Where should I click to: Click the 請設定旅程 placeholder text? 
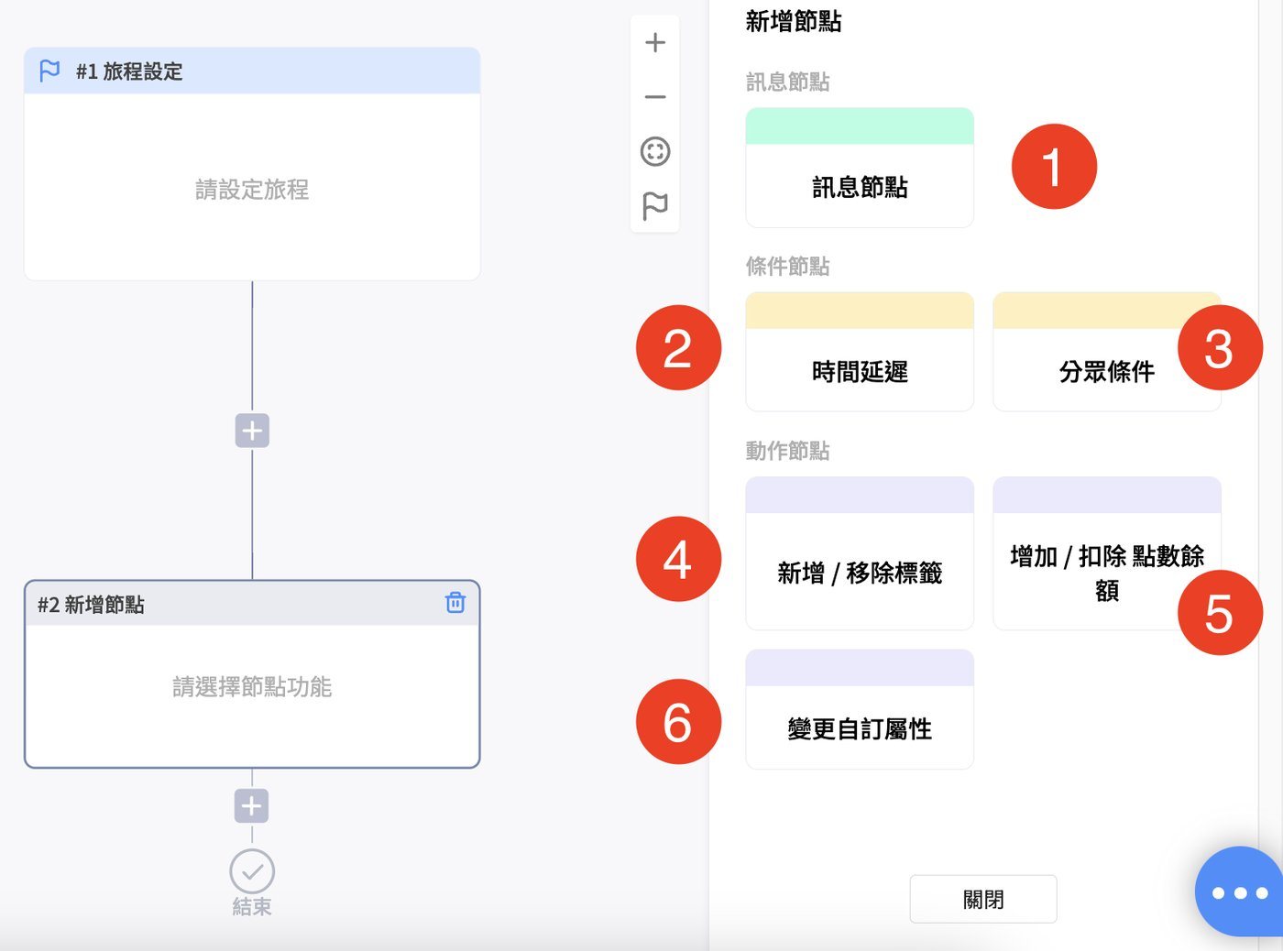[x=252, y=190]
